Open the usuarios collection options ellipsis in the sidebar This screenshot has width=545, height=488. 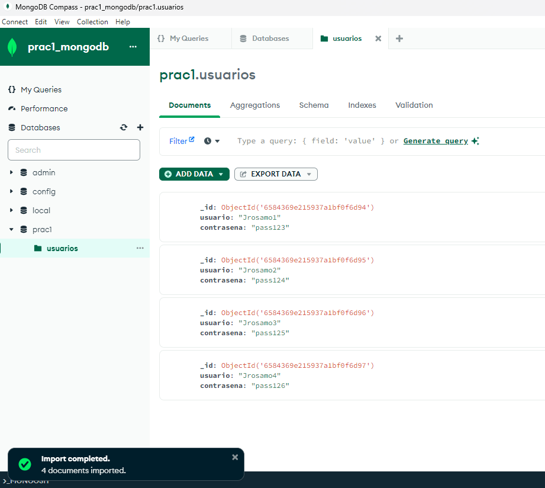(140, 248)
